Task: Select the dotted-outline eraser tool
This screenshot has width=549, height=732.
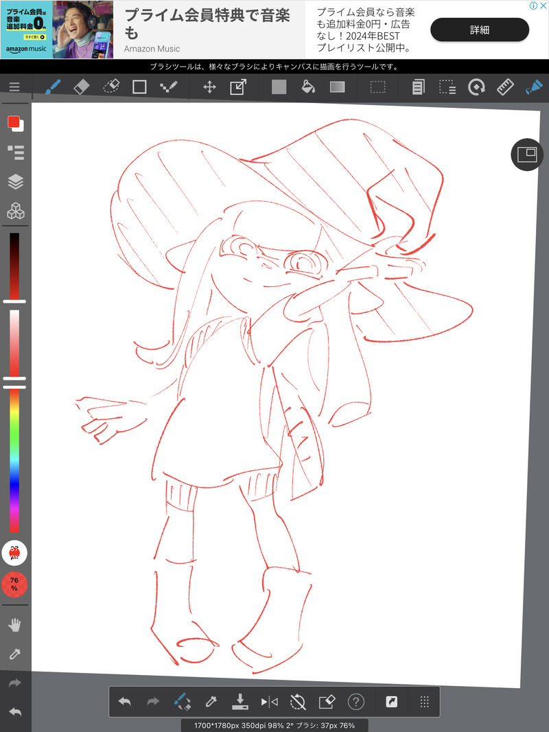Action: 111,87
